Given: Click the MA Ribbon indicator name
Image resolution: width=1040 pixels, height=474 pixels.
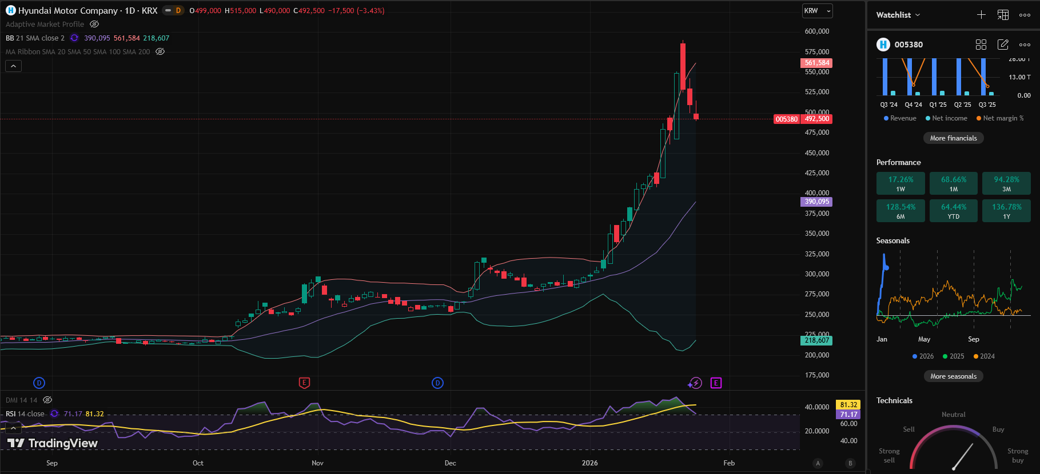Looking at the screenshot, I should pyautogui.click(x=78, y=51).
